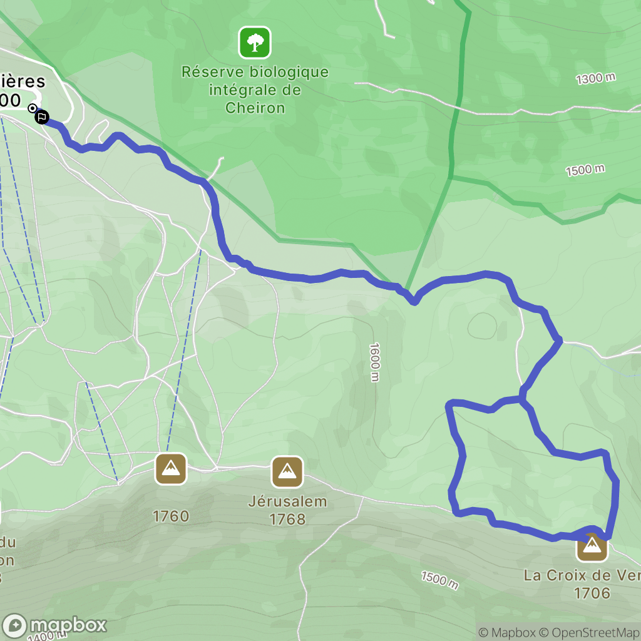Click the blue route's loop junction
The height and width of the screenshot is (641, 641).
tap(522, 399)
